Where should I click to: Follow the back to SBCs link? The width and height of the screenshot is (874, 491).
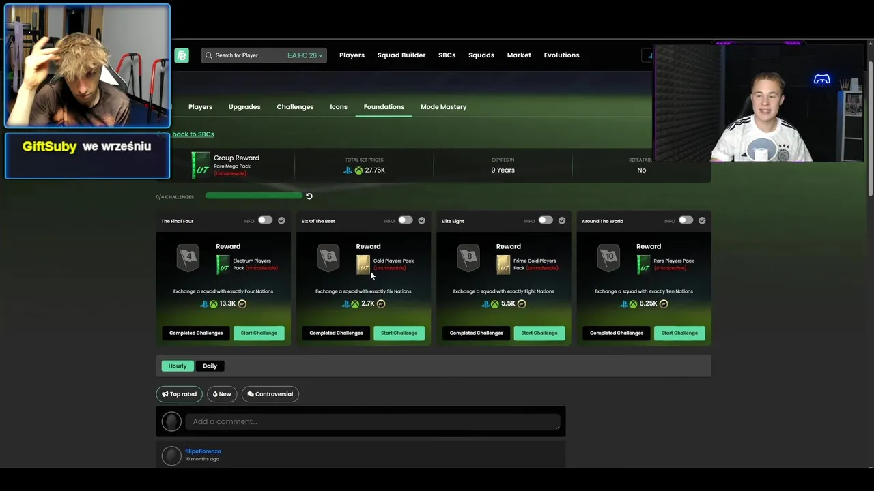pos(193,134)
